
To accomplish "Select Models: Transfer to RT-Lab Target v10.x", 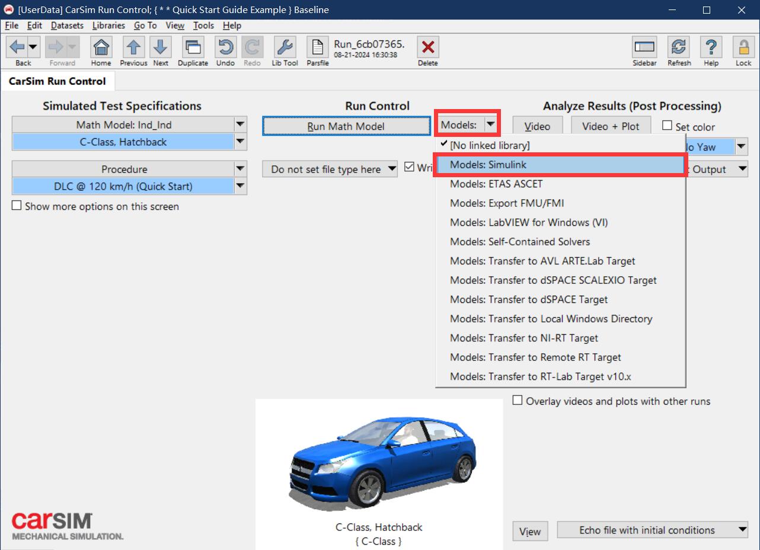I will tap(560, 376).
